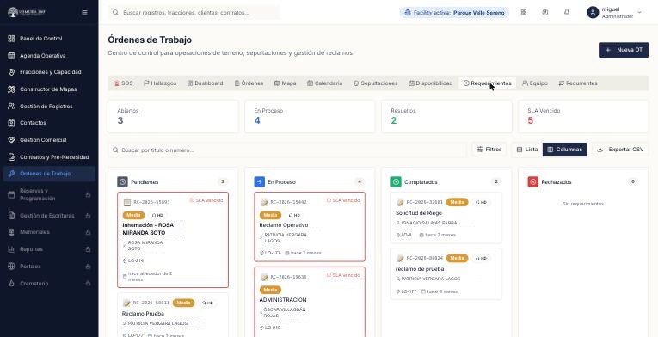Screen dimensions: 658x337
Task: Open Fracciones y Capacidad in sidebar
Action: tap(49, 72)
